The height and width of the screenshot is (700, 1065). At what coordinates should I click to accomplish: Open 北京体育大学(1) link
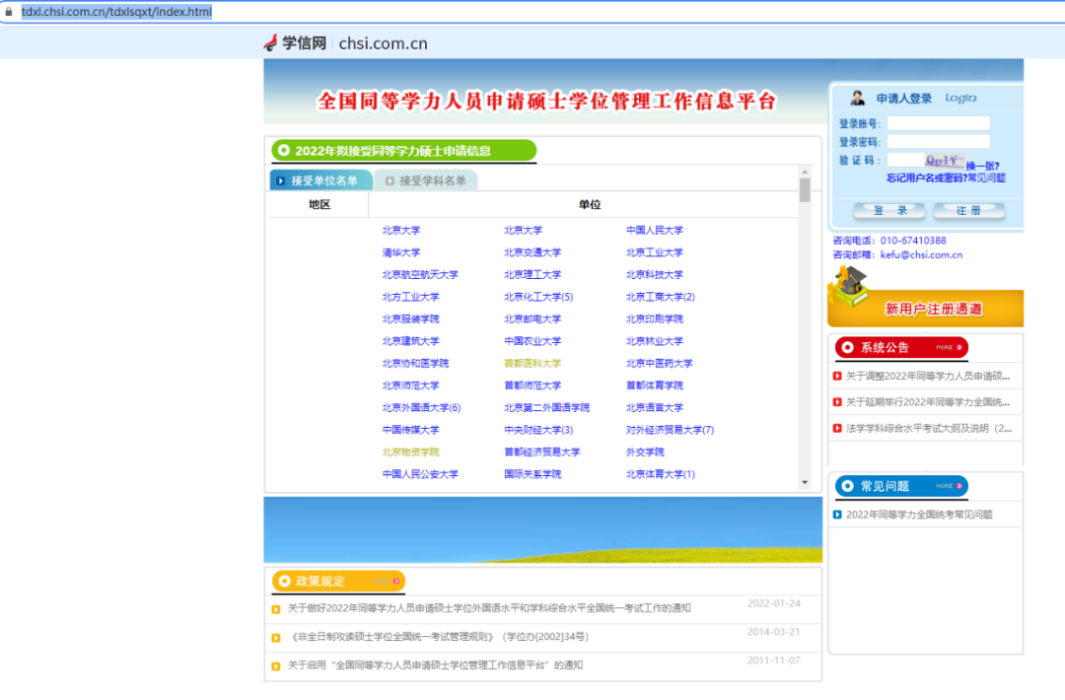tap(660, 474)
